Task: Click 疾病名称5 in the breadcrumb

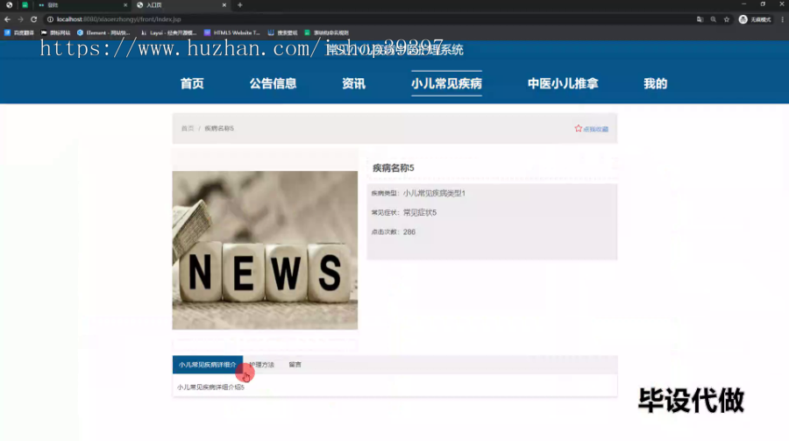Action: click(219, 128)
